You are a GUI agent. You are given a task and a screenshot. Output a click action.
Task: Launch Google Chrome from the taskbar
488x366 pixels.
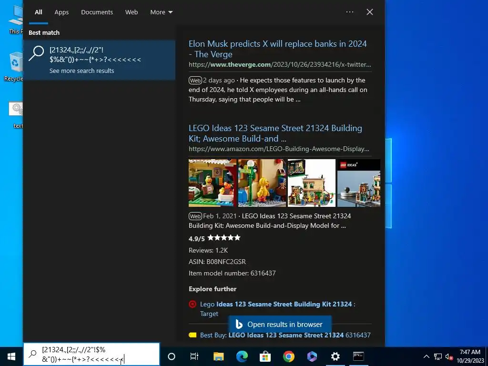point(288,356)
